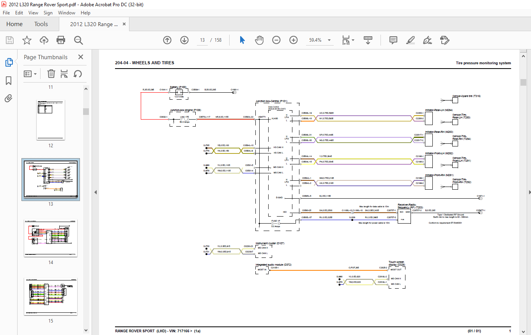Go to previous page with up arrow

click(167, 40)
